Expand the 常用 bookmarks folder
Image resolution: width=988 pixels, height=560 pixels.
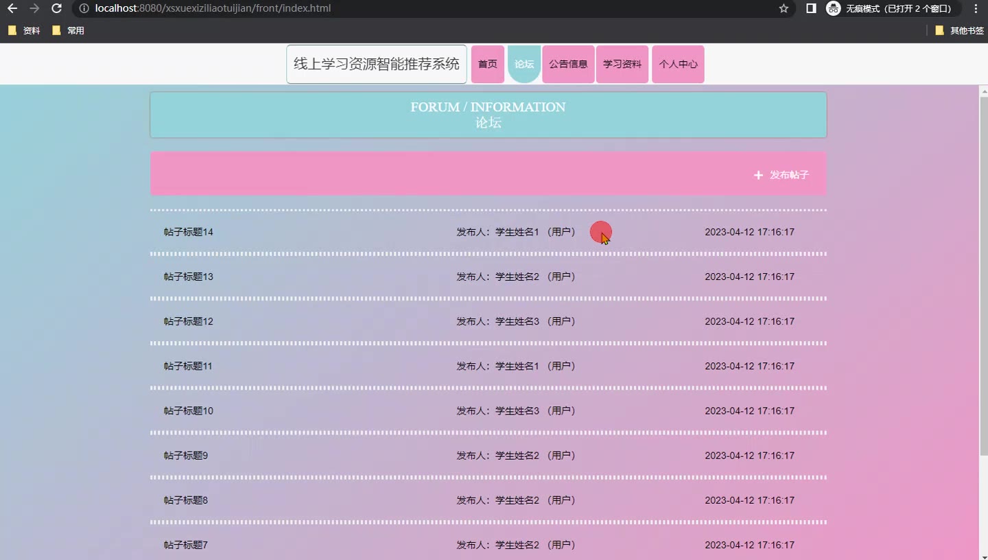(x=68, y=31)
